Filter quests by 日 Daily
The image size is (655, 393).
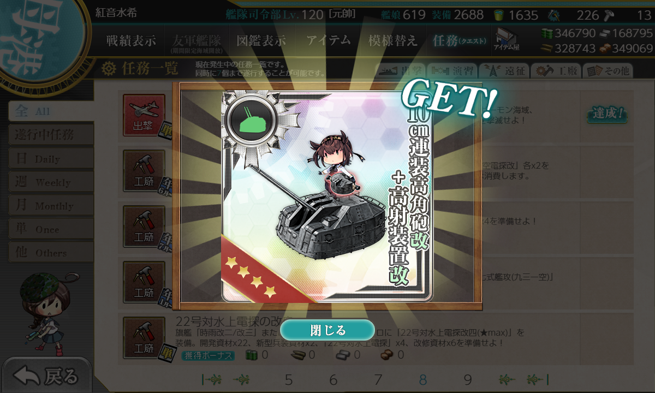point(50,159)
